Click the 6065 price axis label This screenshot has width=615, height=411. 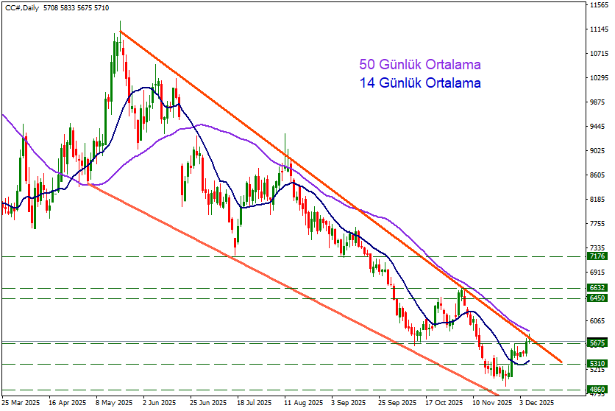[598, 321]
